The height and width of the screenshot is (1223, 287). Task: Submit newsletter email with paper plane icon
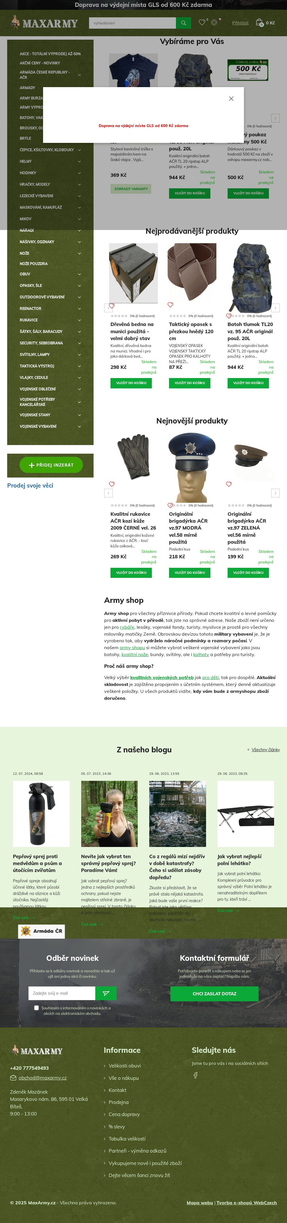(x=106, y=993)
